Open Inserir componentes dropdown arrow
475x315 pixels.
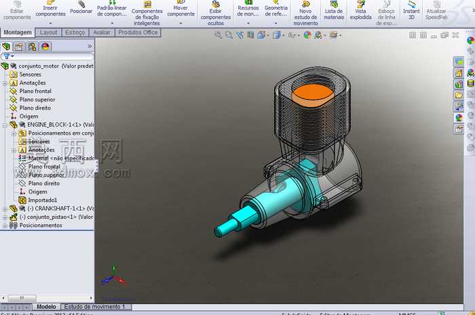click(x=50, y=23)
